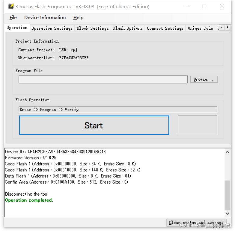235x231 pixels.
Task: Click the Start button
Action: point(94,125)
